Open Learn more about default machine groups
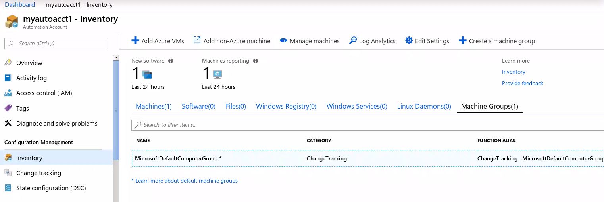Image resolution: width=604 pixels, height=202 pixels. [x=186, y=181]
